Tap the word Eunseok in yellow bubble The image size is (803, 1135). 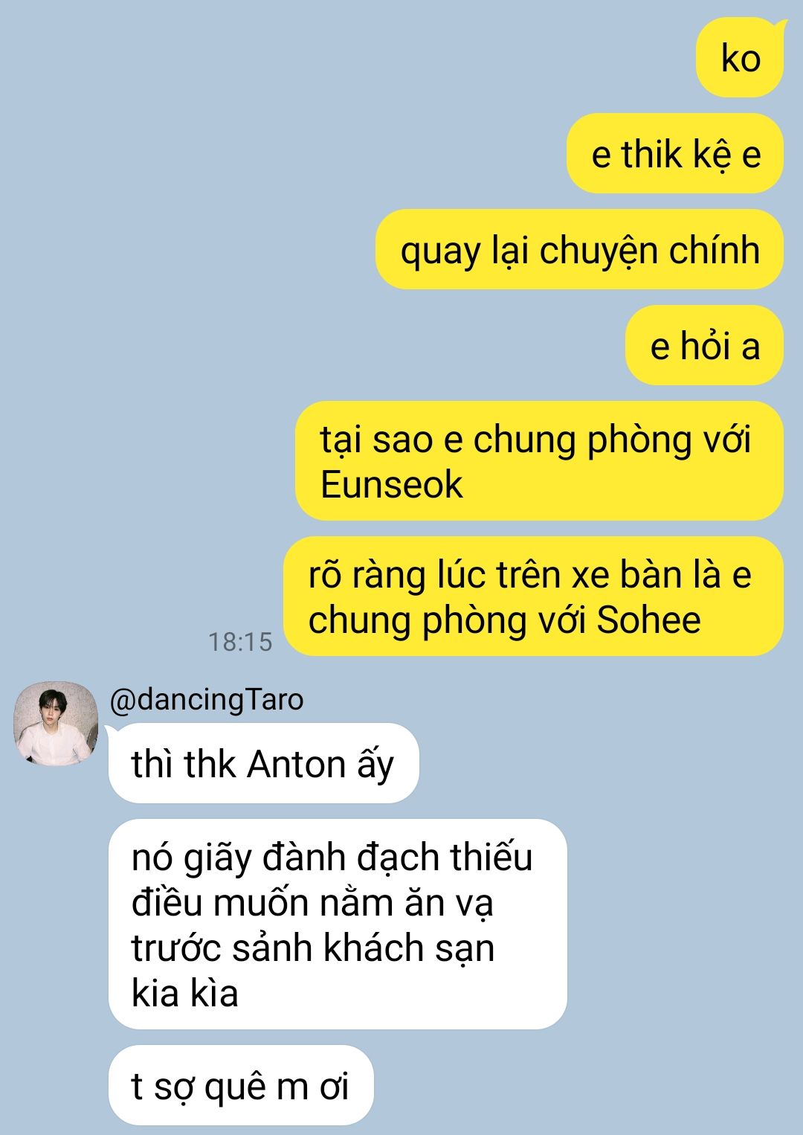click(x=391, y=485)
